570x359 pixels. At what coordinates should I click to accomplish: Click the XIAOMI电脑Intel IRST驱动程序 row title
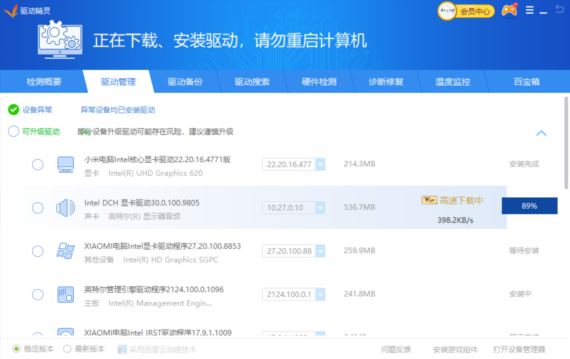[158, 332]
